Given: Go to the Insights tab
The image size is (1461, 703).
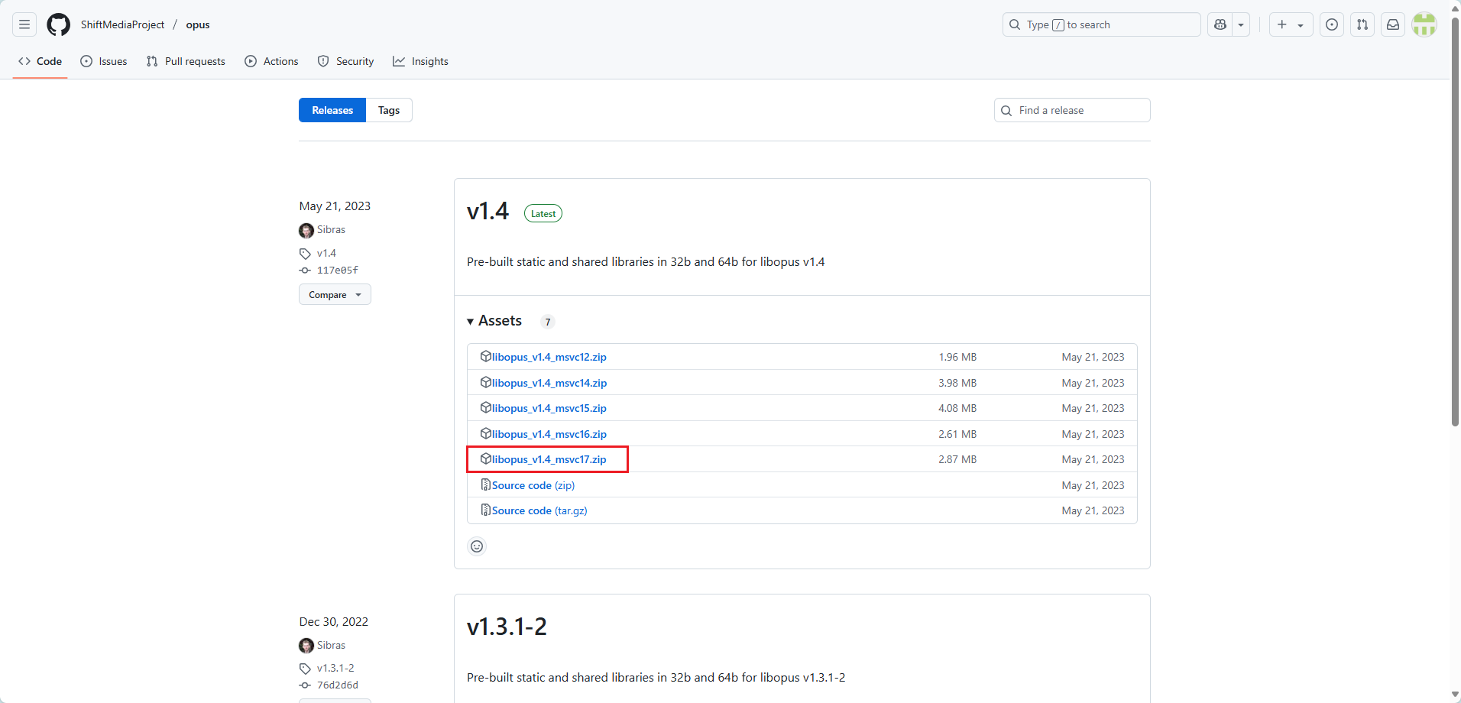Looking at the screenshot, I should (421, 61).
